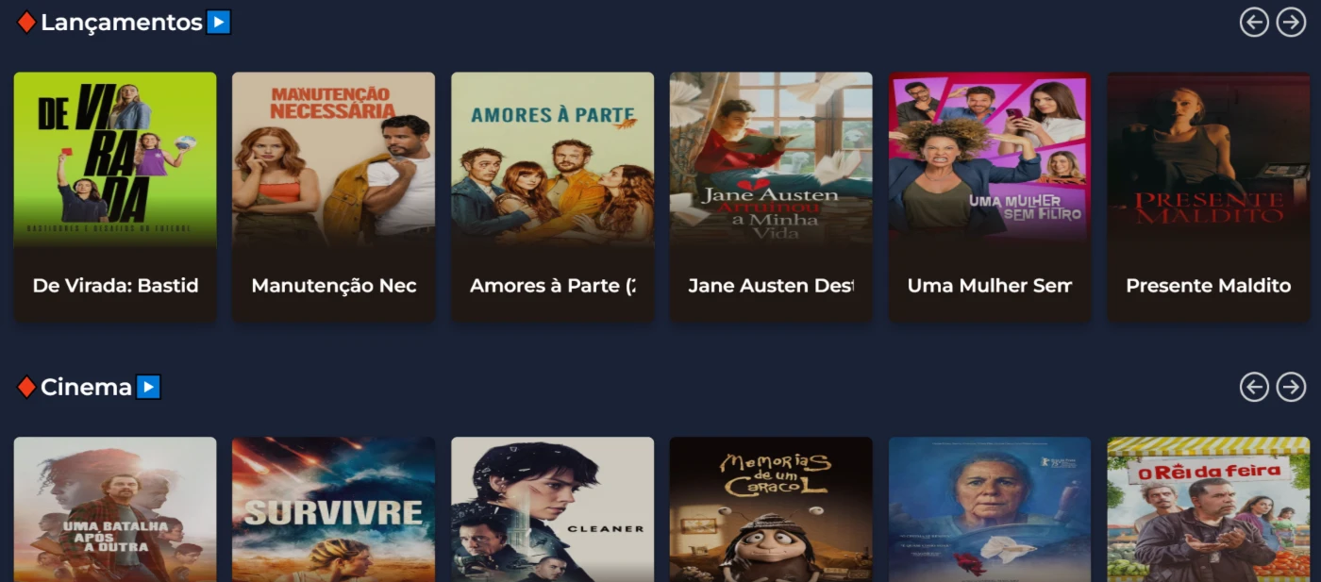Open O Rei da Feira poster
This screenshot has width=1321, height=582.
tap(1208, 509)
